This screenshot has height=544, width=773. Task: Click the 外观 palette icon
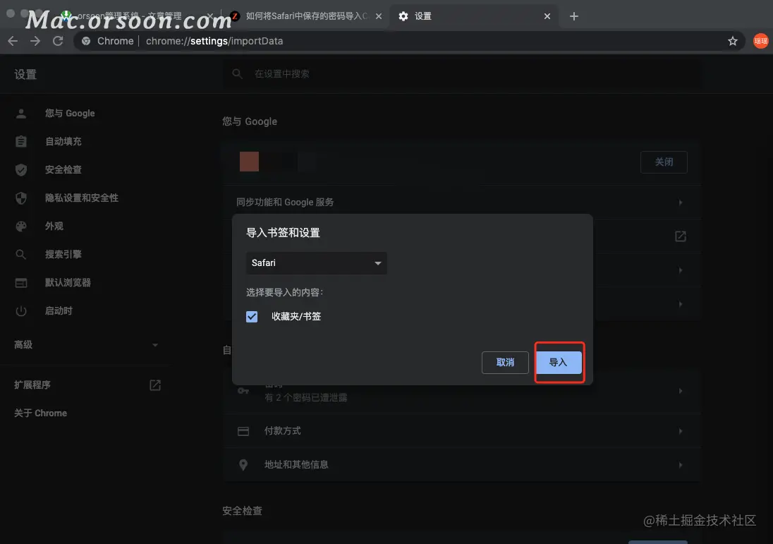pyautogui.click(x=21, y=226)
